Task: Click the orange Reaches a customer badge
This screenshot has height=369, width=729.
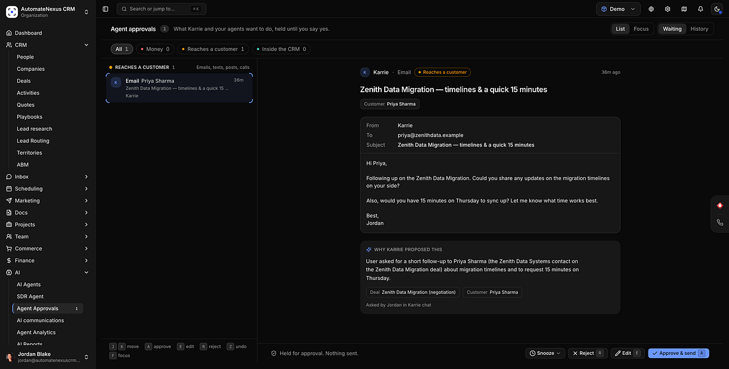Action: (443, 72)
